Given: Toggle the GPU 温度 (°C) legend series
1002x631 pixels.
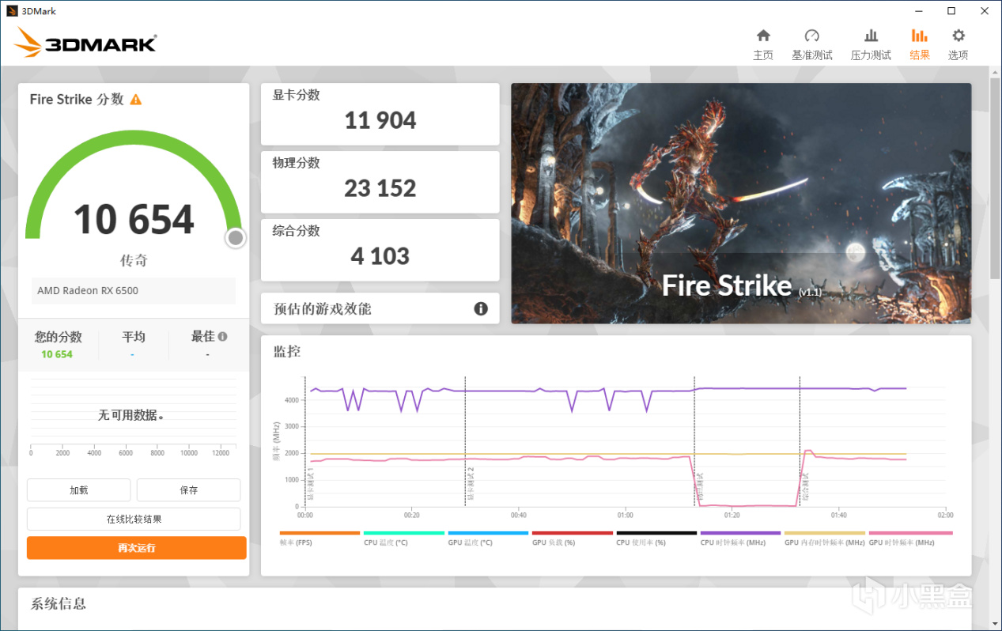Looking at the screenshot, I should point(488,538).
